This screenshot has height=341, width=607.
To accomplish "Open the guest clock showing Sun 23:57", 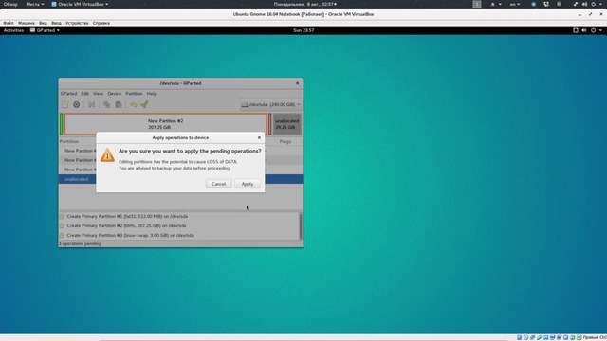I will pos(303,30).
